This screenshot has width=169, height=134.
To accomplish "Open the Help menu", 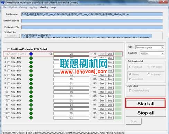I will [53, 8].
